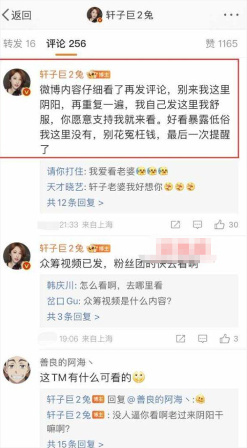Open 韩庆川 user profile link
Screen dimensions: 247x448
tap(60, 286)
